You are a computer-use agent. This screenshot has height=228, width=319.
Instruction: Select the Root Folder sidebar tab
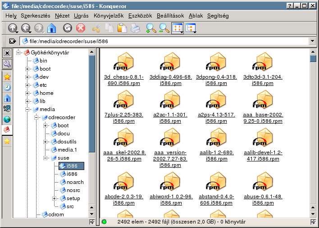point(7,130)
